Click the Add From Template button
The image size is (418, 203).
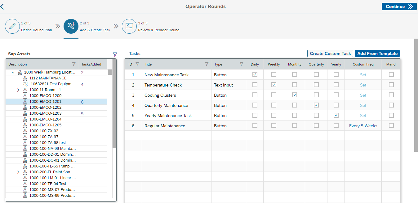377,53
